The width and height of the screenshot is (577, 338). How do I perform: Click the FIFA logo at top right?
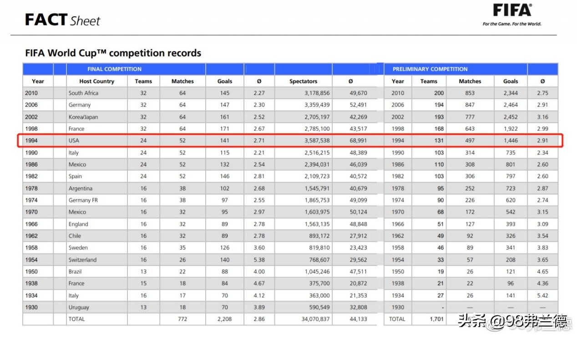pyautogui.click(x=512, y=10)
